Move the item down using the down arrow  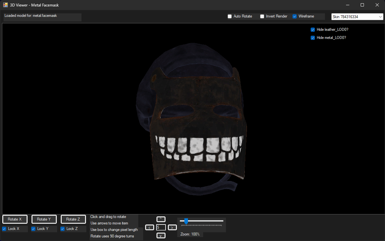(x=161, y=235)
